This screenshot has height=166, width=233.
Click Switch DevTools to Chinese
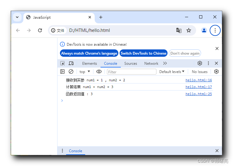point(143,53)
